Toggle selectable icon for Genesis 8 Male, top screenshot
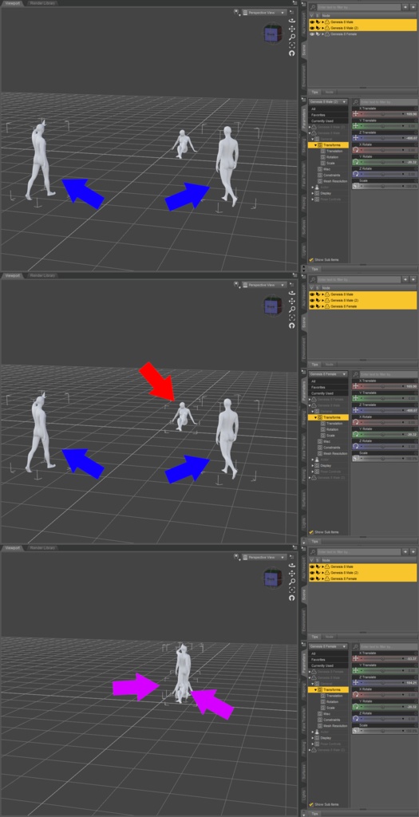Viewport: 419px width, 817px height. (x=318, y=22)
